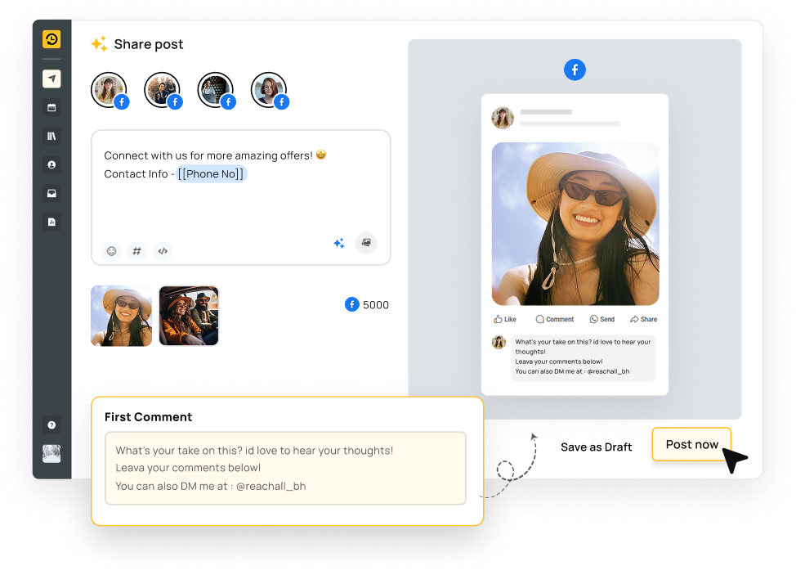Click the add media image icon
The height and width of the screenshot is (575, 796).
click(366, 243)
